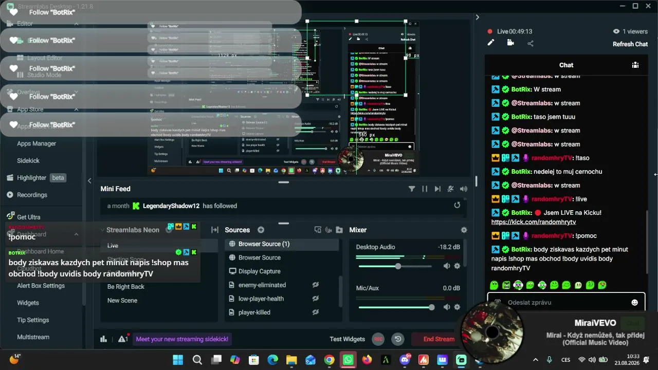Screen dimensions: 658x370
Task: Show the low-player-health source
Action: click(x=316, y=299)
